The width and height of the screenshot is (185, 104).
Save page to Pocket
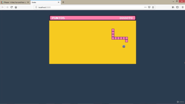(x=149, y=7)
